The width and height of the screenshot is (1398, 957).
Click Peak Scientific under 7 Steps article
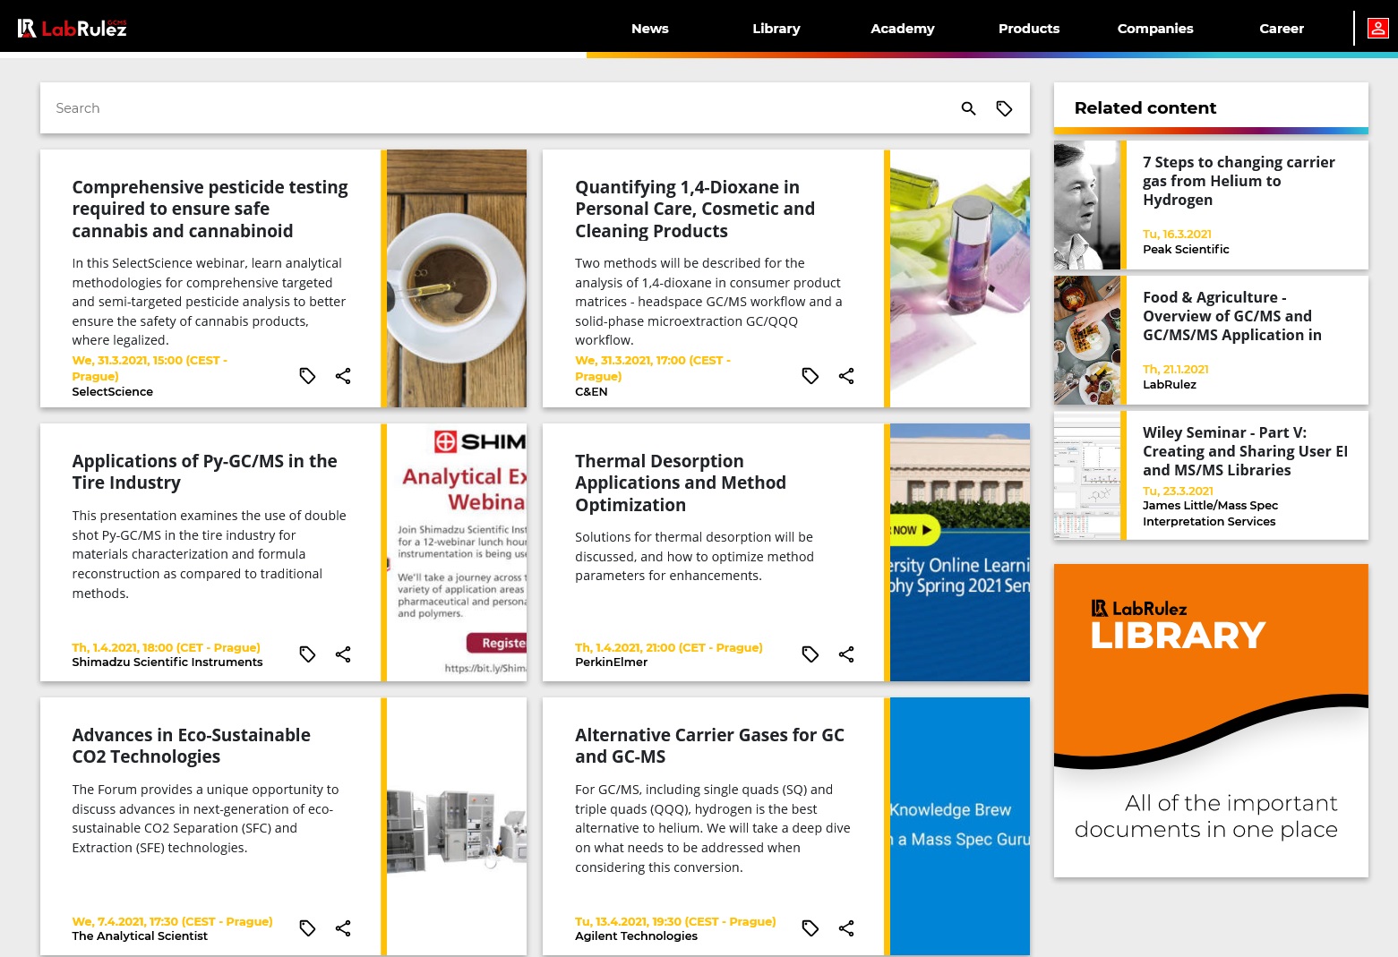point(1186,250)
